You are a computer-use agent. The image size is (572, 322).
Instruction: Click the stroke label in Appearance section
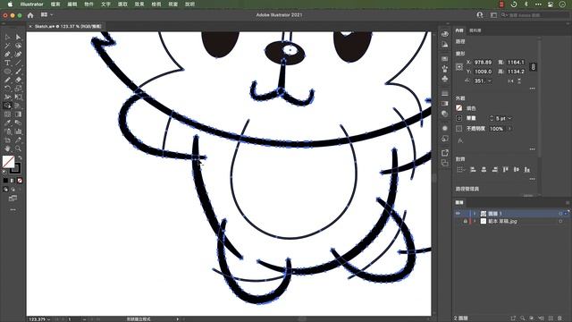471,118
